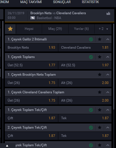This screenshot has width=116, height=148.
Task: Switch to the Maç (29) tab
Action: (55, 29)
